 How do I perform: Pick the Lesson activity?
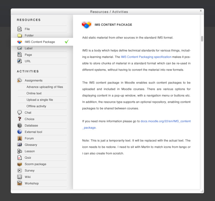click(42, 151)
